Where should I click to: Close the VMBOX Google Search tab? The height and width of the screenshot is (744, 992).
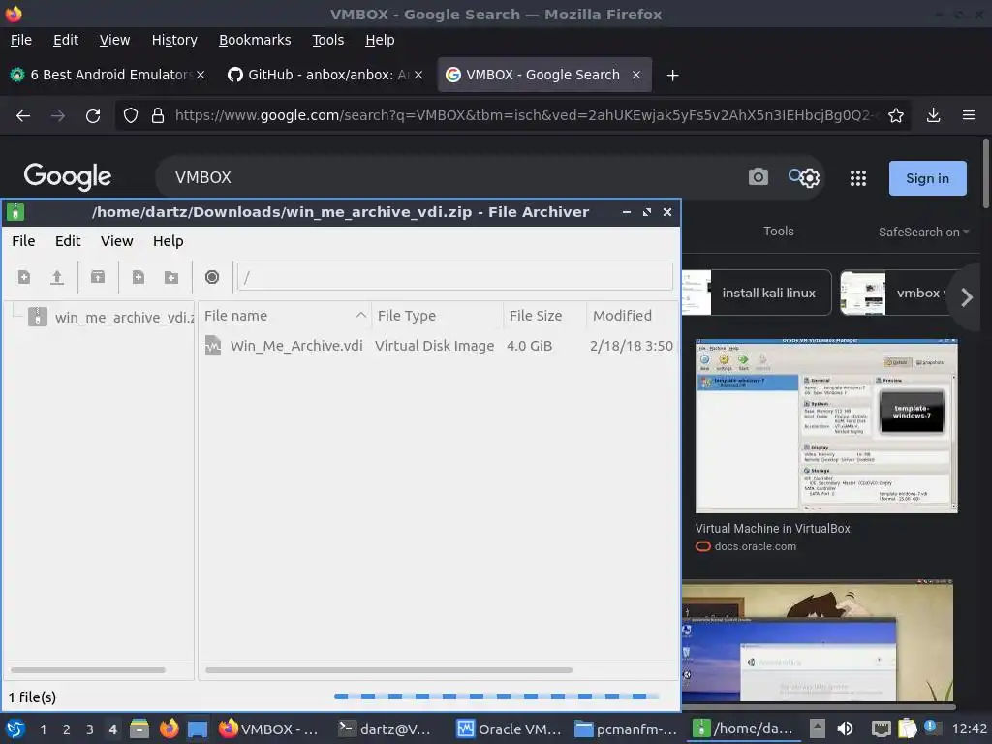tap(636, 75)
